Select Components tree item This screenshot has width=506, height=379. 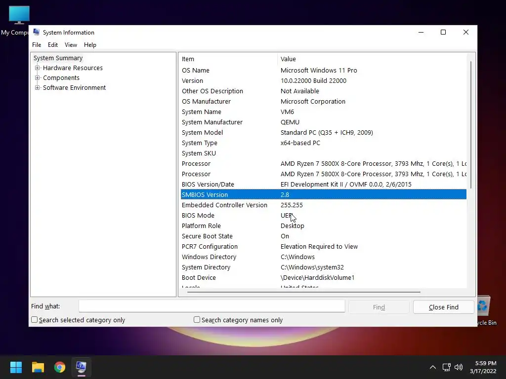pyautogui.click(x=61, y=78)
